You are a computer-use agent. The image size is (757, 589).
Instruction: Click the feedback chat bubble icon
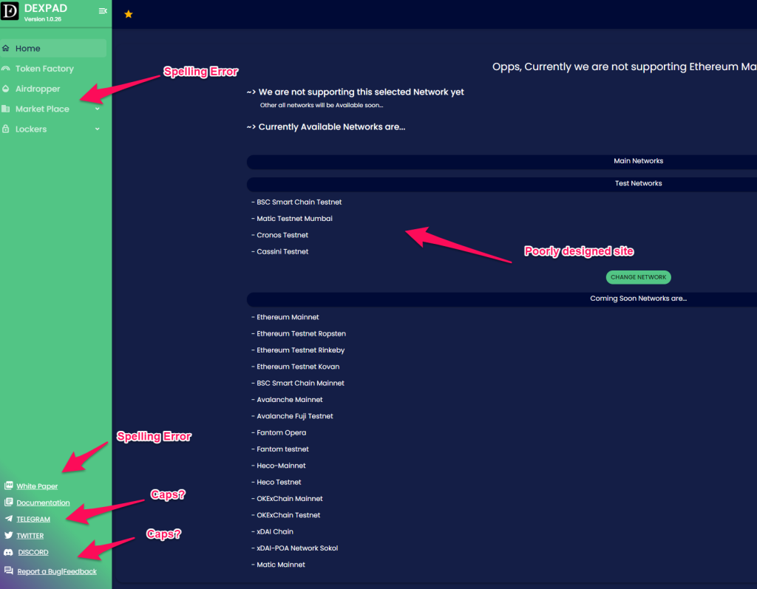[x=9, y=571]
